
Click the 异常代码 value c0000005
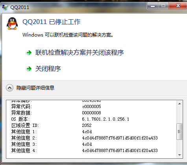tap(92, 106)
